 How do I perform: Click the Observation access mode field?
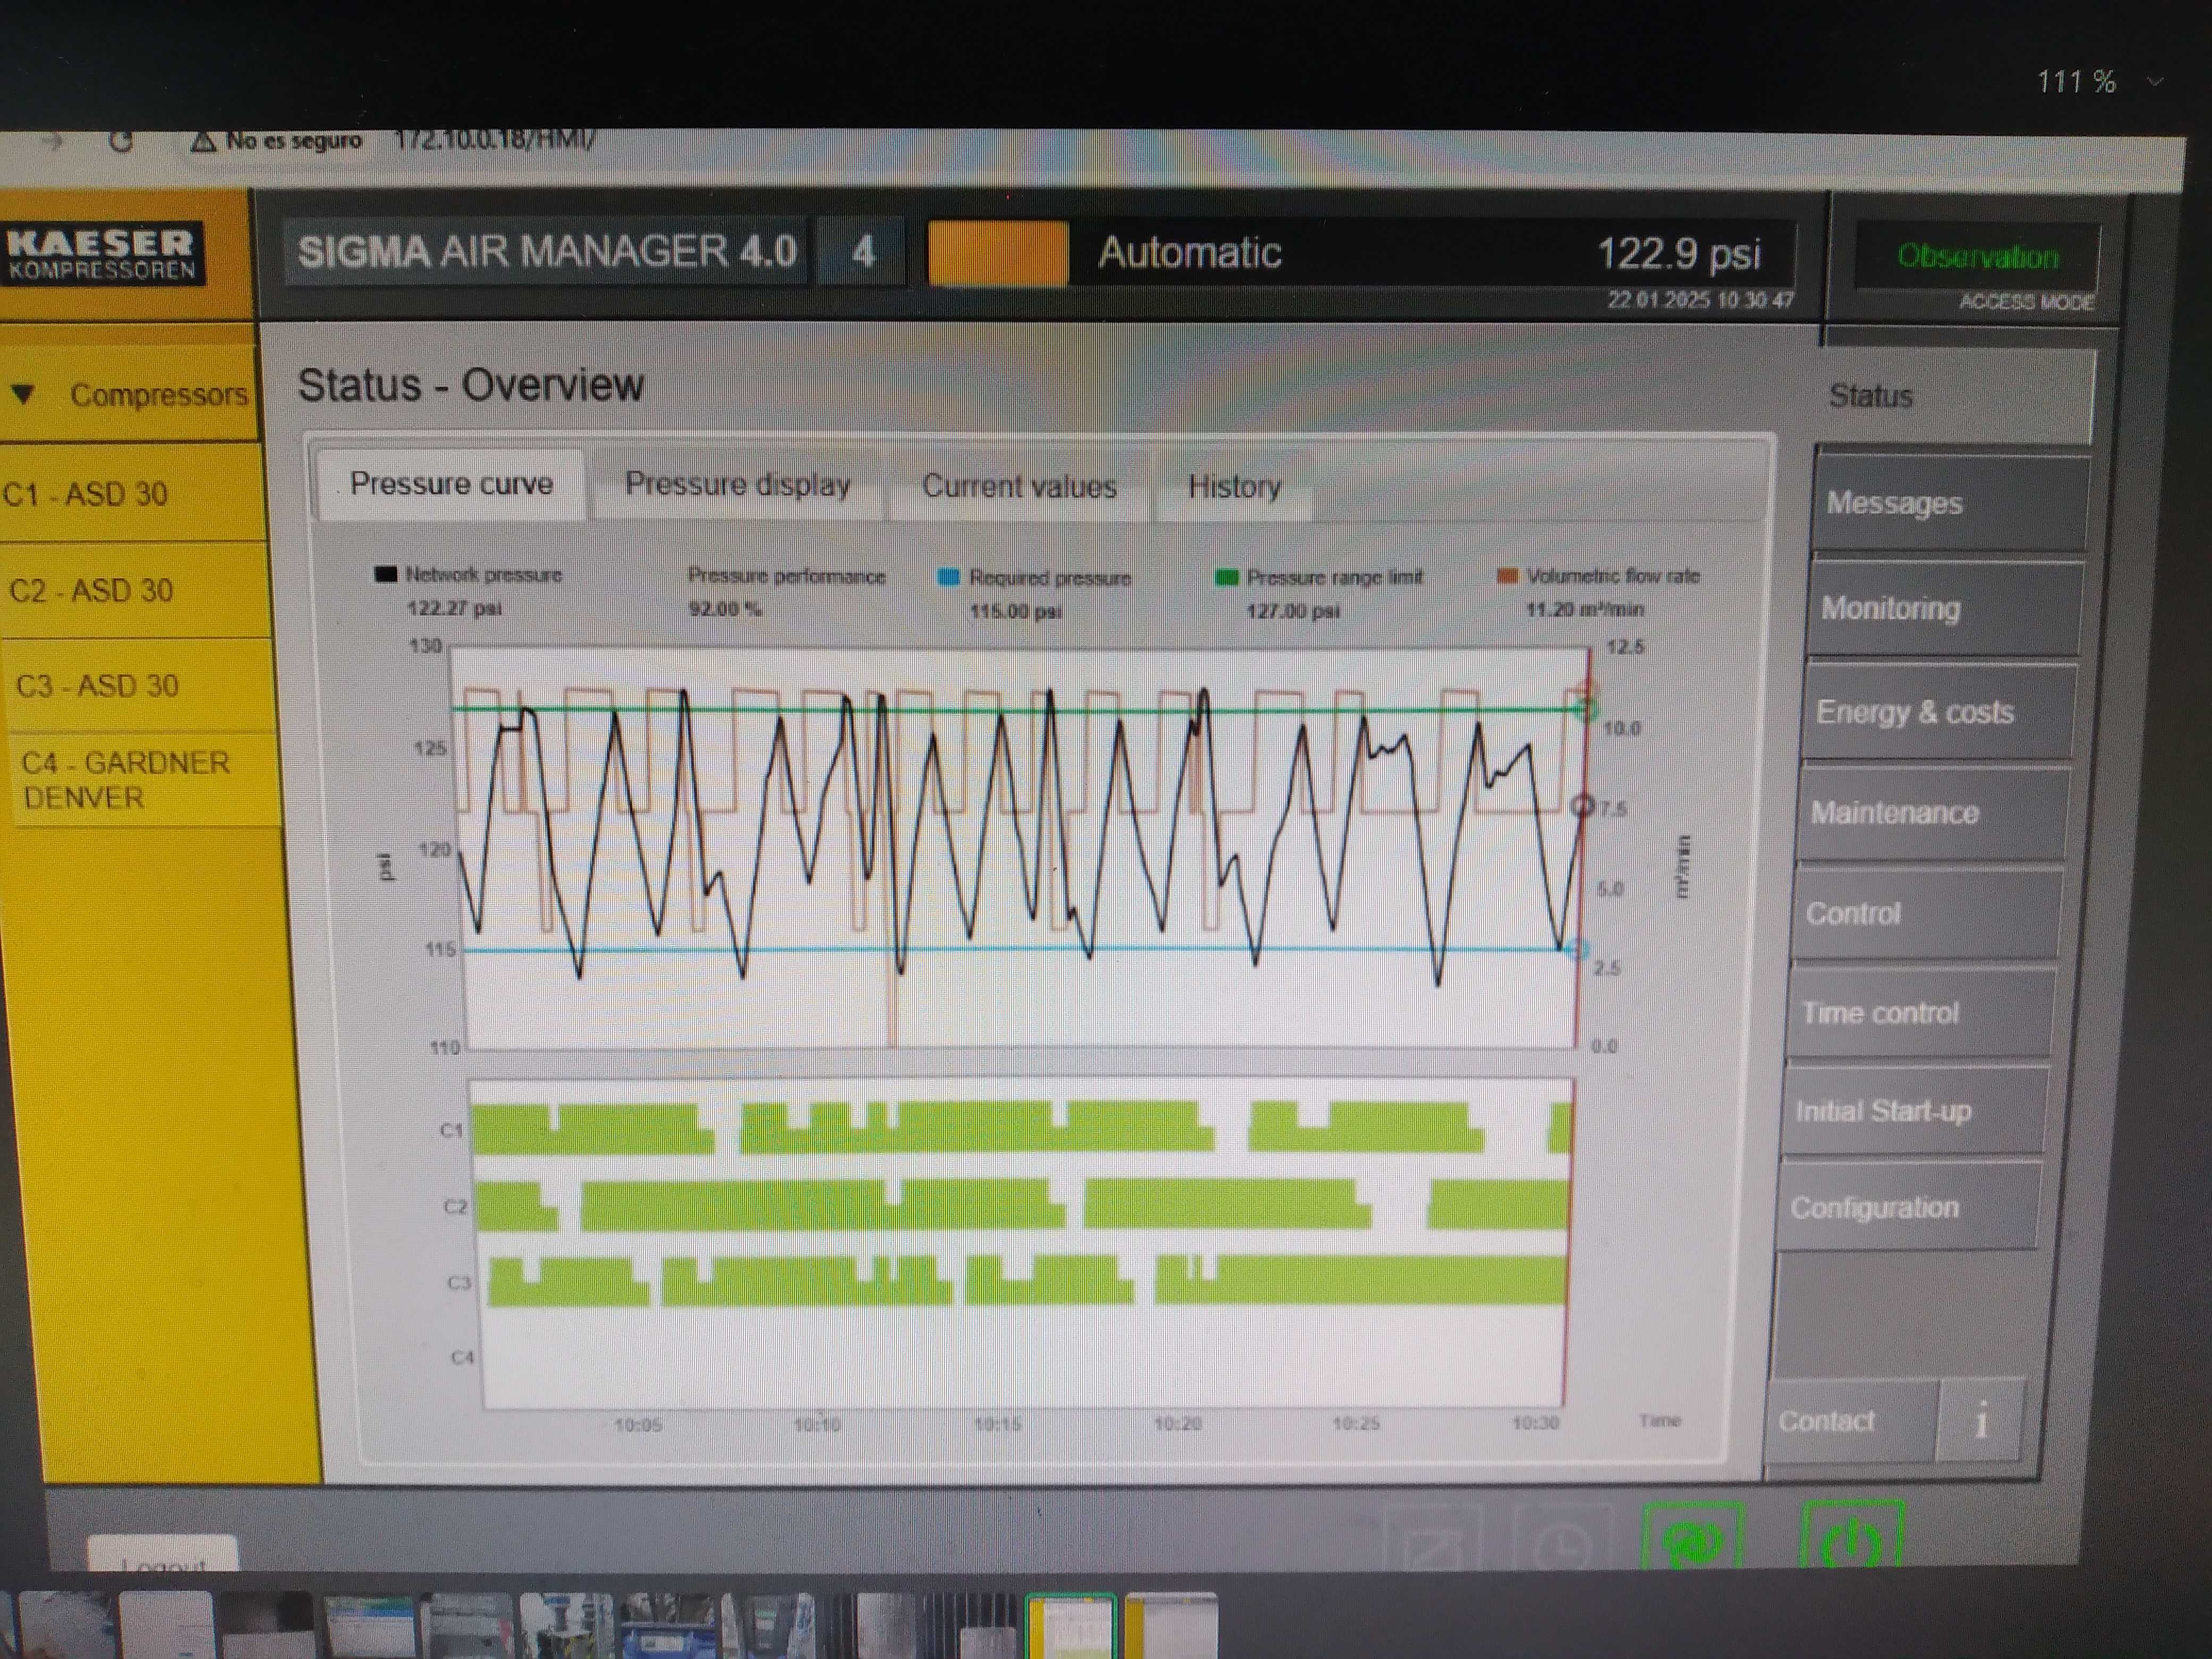coord(1977,257)
